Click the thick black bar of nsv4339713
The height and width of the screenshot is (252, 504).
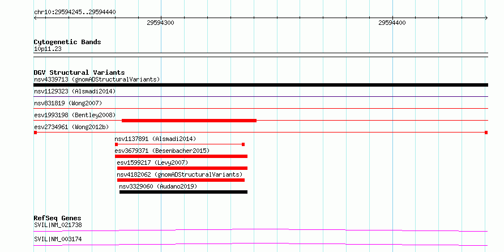pyautogui.click(x=260, y=85)
